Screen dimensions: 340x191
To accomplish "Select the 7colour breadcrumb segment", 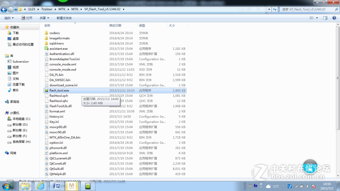I will [47, 9].
